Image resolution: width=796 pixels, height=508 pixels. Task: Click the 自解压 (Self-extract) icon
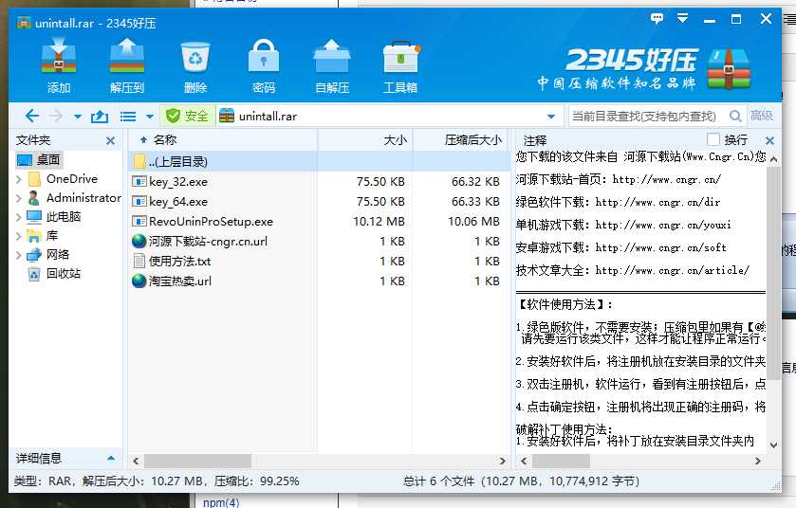(x=332, y=66)
